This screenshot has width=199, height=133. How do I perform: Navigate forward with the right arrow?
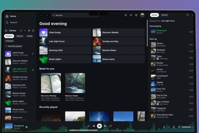(47, 15)
